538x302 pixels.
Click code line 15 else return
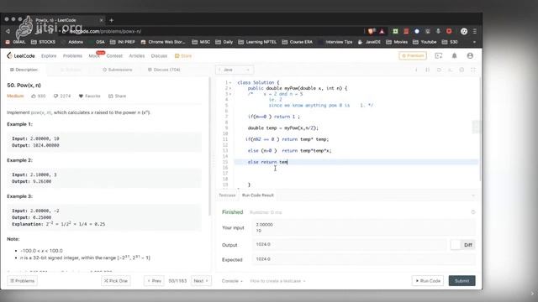(x=267, y=162)
